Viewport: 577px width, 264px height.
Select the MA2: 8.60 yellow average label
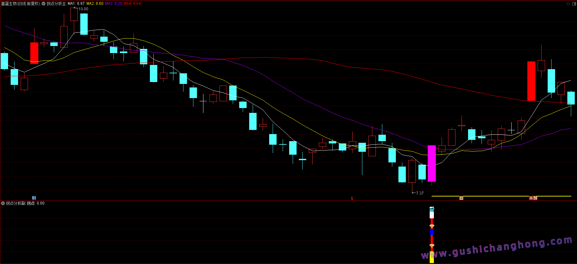point(95,4)
